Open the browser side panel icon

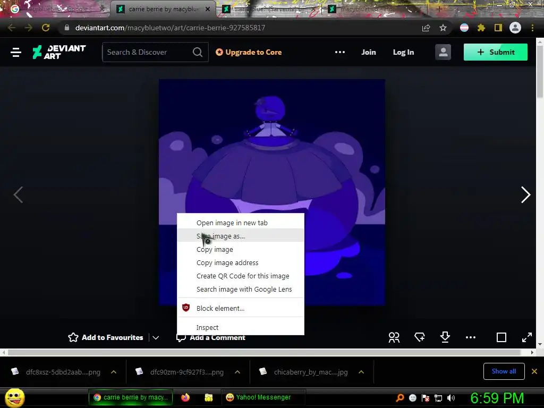point(498,28)
